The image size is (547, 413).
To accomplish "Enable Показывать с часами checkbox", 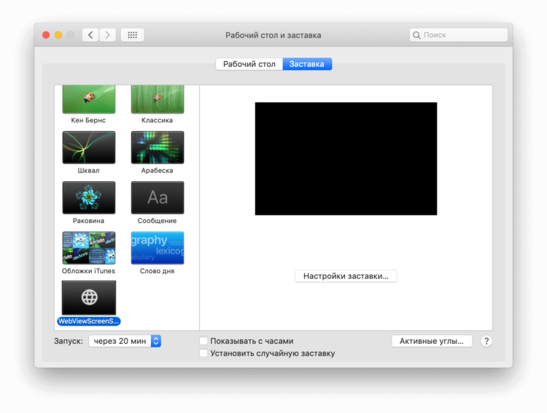I will point(203,341).
